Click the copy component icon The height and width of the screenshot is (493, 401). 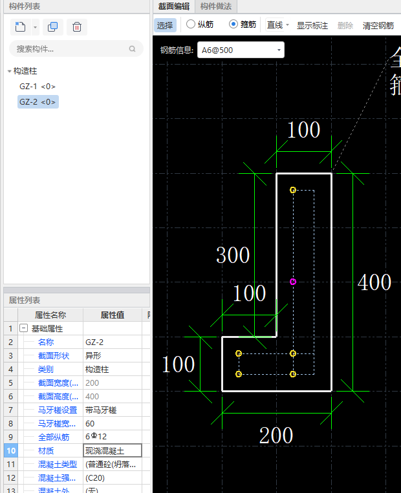coord(52,26)
